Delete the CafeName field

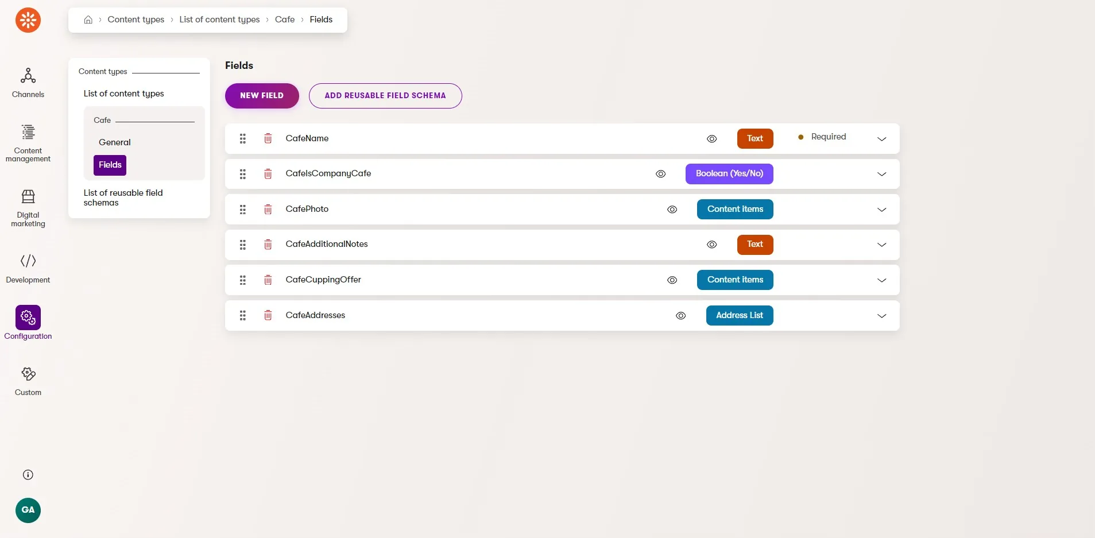tap(268, 138)
